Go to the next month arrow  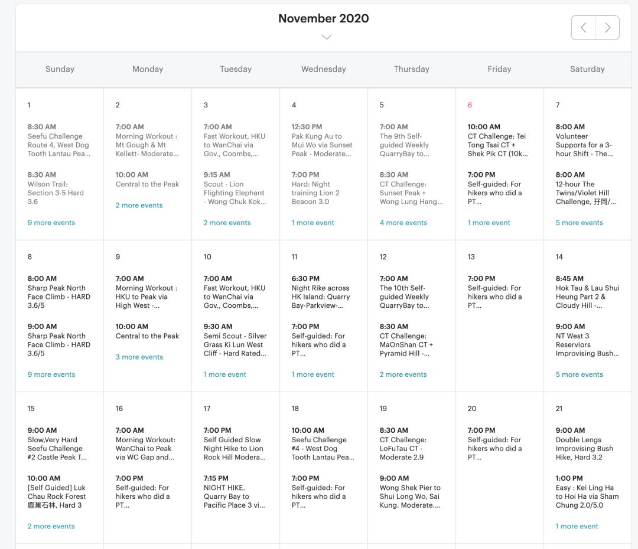coord(607,28)
